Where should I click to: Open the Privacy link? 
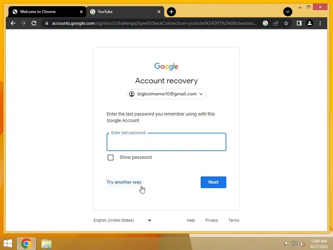click(211, 220)
